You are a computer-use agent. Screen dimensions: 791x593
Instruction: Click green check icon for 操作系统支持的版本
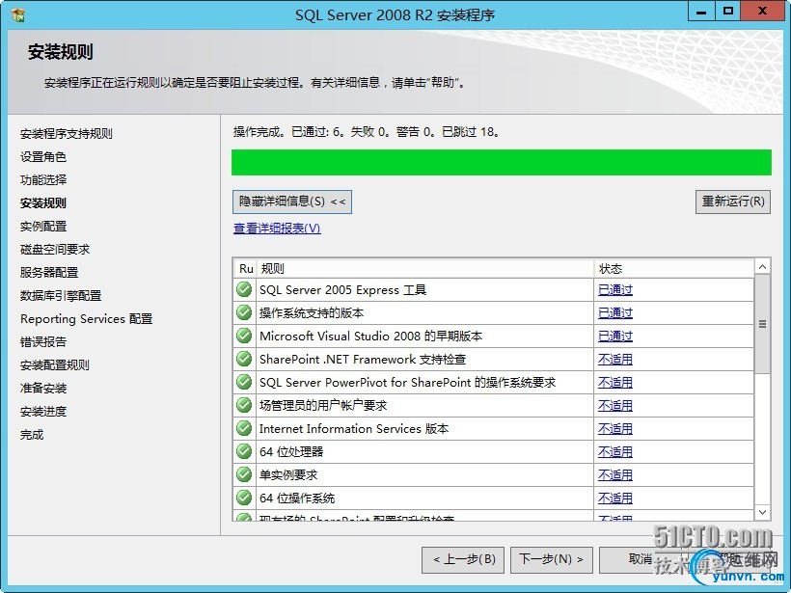244,312
